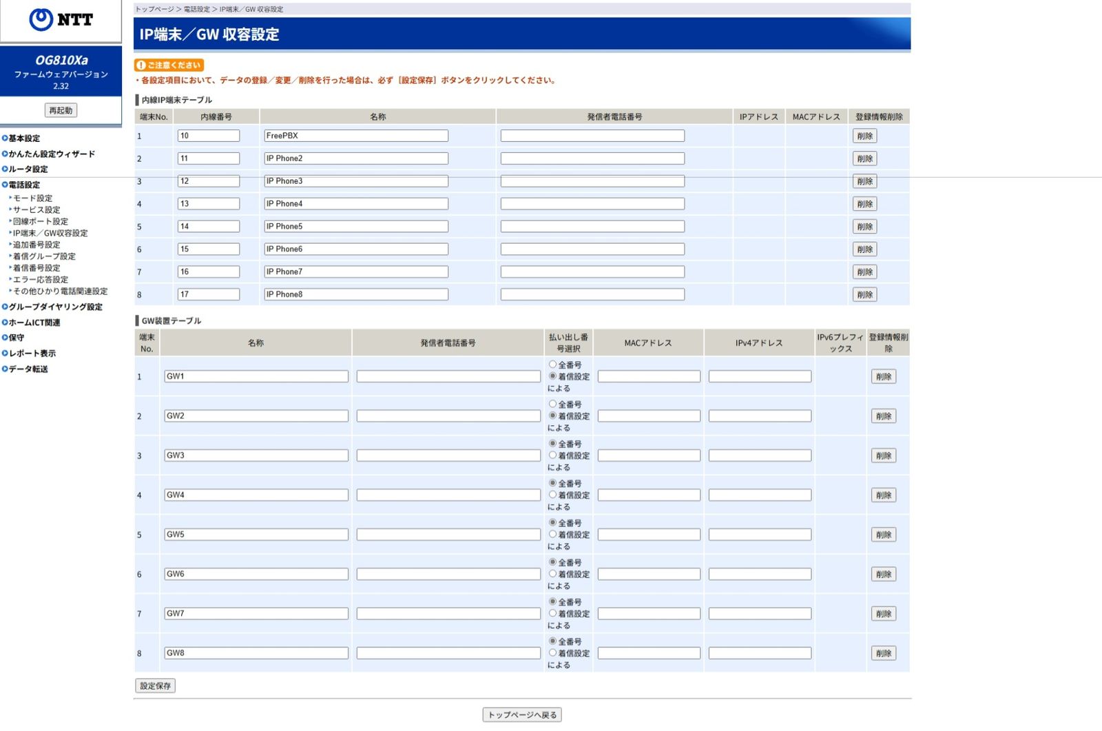Click トップページへ戻る button

[521, 715]
